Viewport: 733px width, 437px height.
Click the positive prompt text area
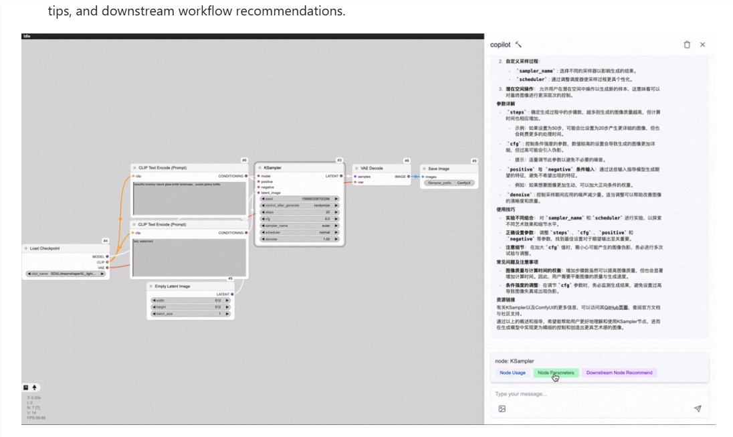click(189, 198)
